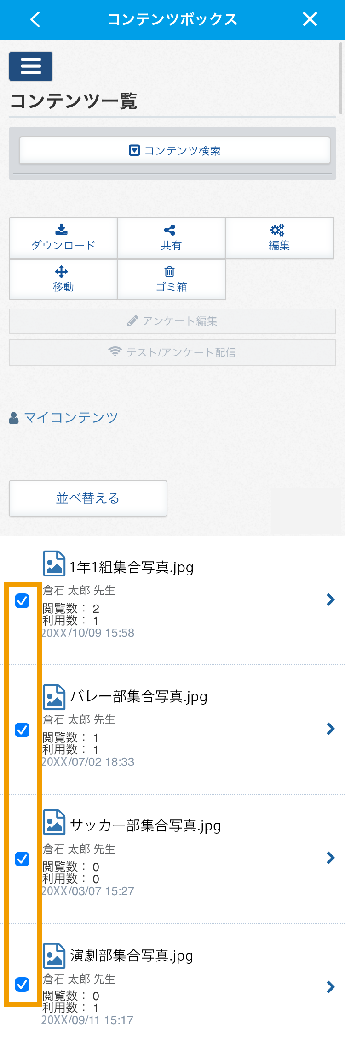Click the image icon of バレー部集合写真.jpg
This screenshot has height=1044, width=345.
54,697
